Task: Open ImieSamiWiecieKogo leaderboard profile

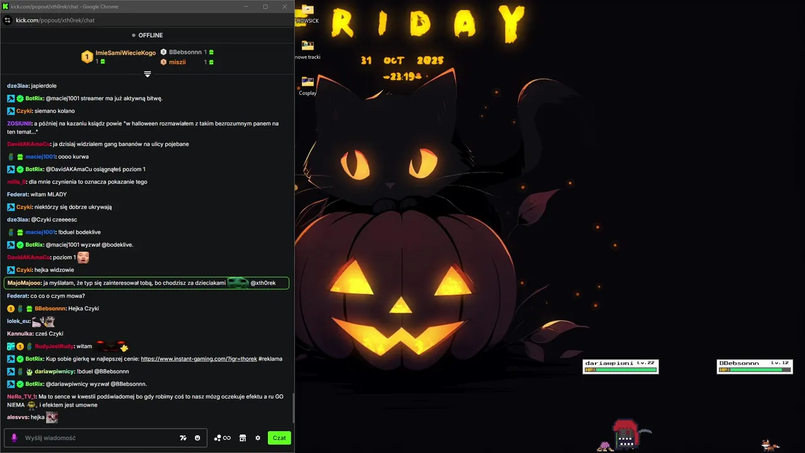Action: click(126, 53)
